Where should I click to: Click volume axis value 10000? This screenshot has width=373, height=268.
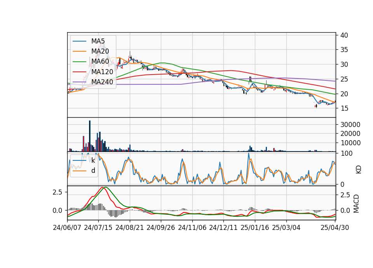click(350, 143)
